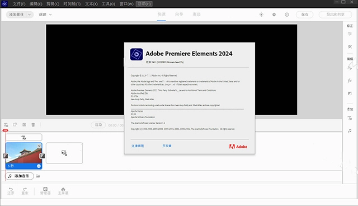Open the 法律声明 link in About dialog
The width and height of the screenshot is (358, 206).
pos(138,146)
